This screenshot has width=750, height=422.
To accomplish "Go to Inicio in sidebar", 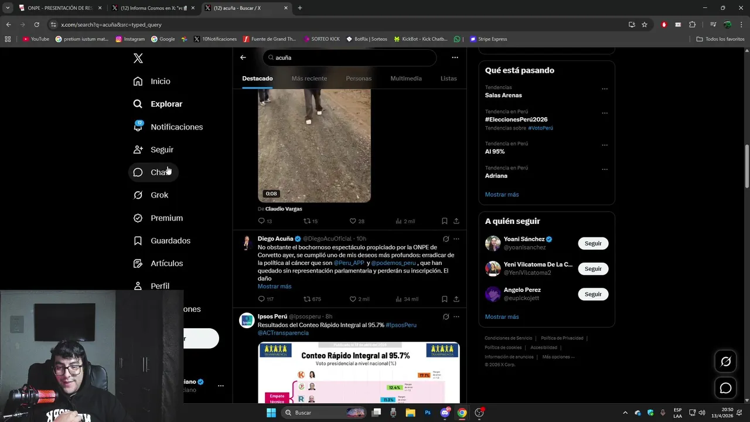I will (152, 81).
